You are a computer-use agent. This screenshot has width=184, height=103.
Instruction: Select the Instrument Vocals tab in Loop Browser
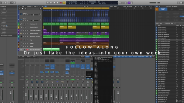point(163,9)
